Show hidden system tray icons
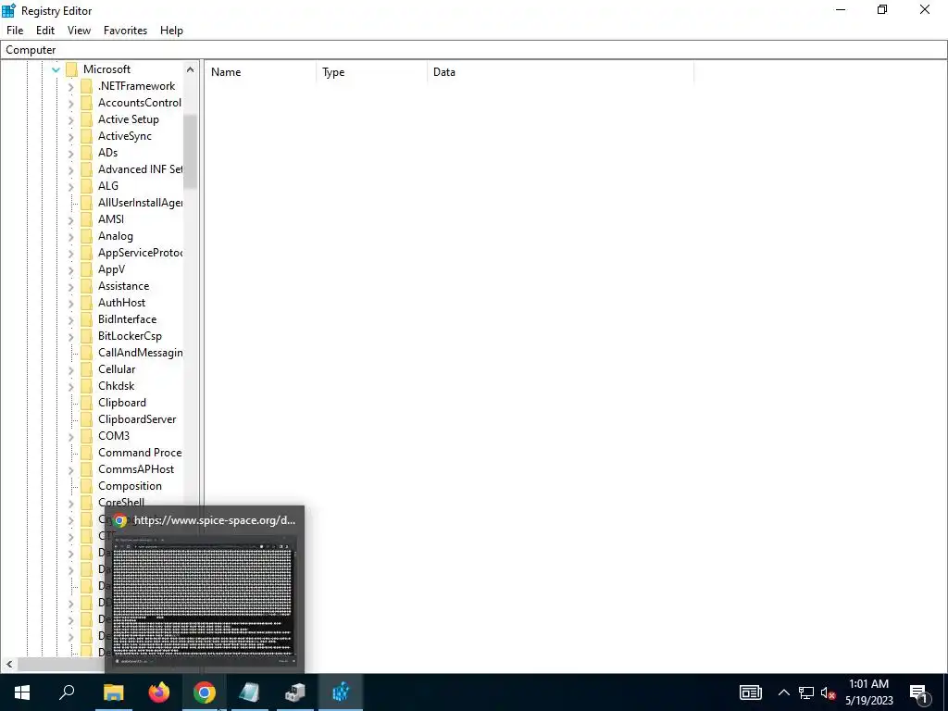Viewport: 948px width, 711px height. tap(783, 692)
